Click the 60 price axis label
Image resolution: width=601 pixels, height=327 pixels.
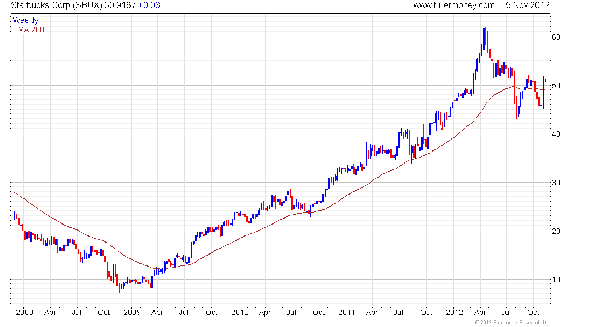pos(556,37)
